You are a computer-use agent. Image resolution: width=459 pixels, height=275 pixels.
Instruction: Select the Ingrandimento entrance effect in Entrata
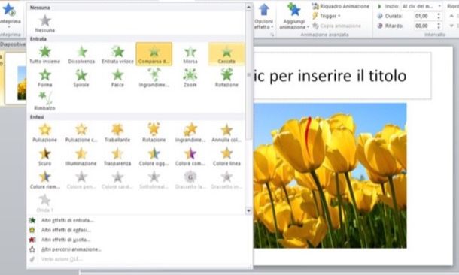pyautogui.click(x=154, y=77)
